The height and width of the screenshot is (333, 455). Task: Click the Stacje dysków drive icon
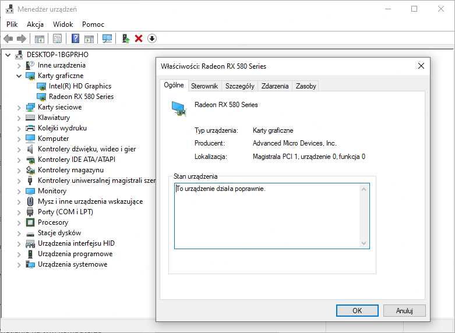pos(30,234)
